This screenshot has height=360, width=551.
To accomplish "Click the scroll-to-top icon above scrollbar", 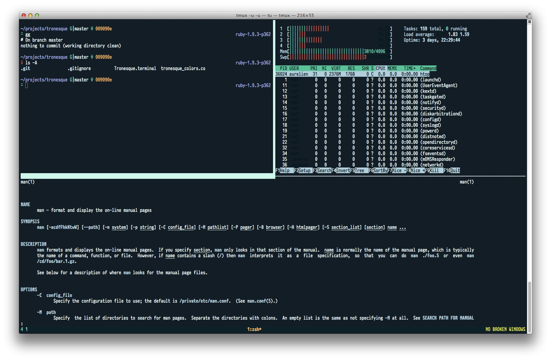I will tap(529, 22).
